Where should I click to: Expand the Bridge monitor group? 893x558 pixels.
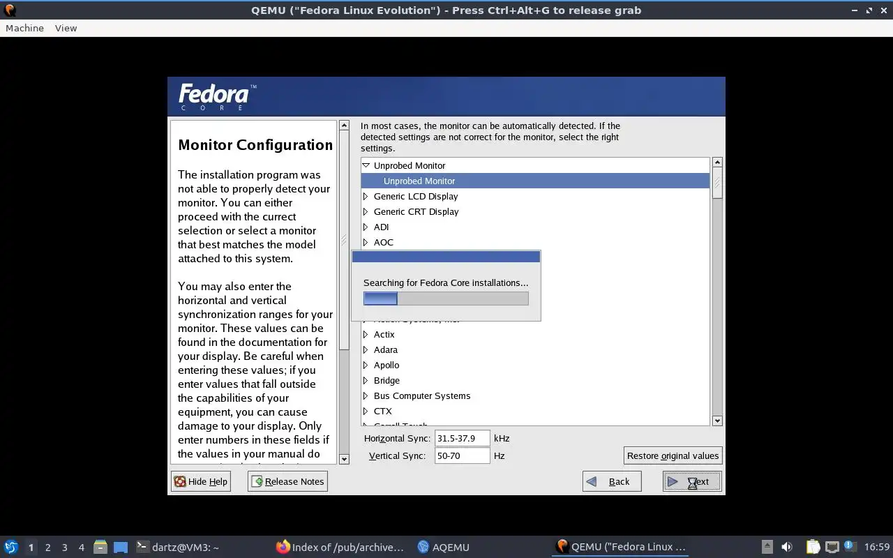pos(366,380)
